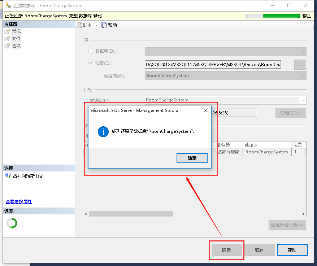Click the 取消 button
The image size is (317, 266).
click(x=259, y=250)
